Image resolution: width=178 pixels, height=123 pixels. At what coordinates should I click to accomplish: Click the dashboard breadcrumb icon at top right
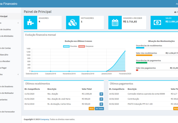click(175, 12)
